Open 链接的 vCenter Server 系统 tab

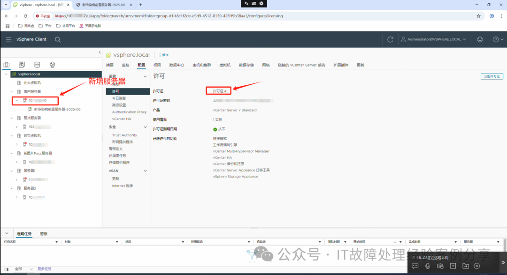point(301,65)
